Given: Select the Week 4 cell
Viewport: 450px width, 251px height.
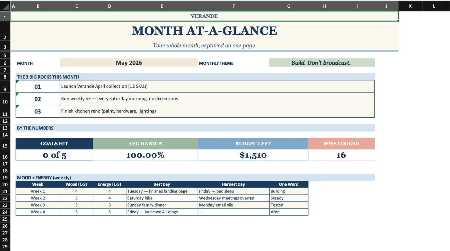Looking at the screenshot, I should coord(38,212).
